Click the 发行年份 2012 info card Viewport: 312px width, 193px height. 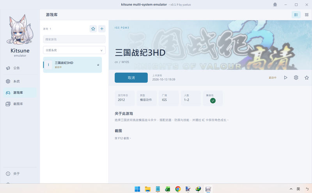125,98
